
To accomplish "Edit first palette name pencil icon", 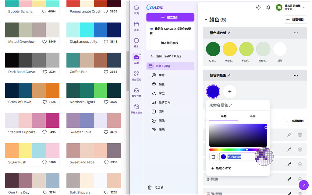I will pos(229,33).
